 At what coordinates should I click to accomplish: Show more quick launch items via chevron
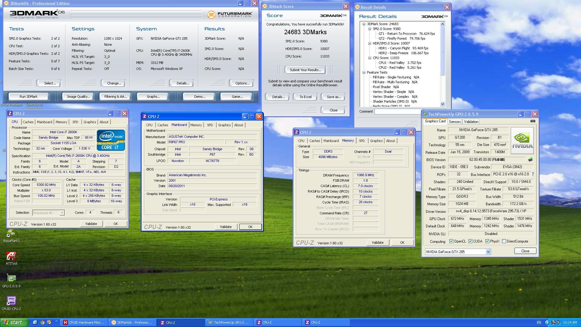click(x=56, y=322)
